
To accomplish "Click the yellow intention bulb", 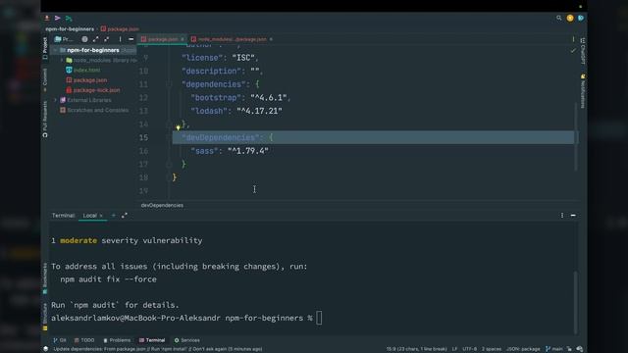I will [x=178, y=127].
